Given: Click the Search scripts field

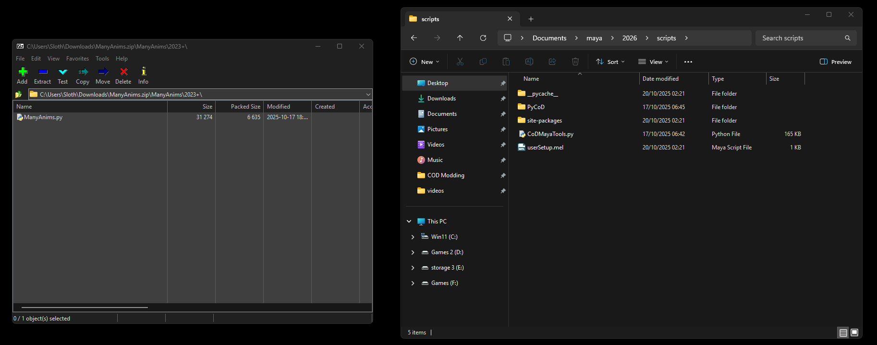Looking at the screenshot, I should [800, 38].
